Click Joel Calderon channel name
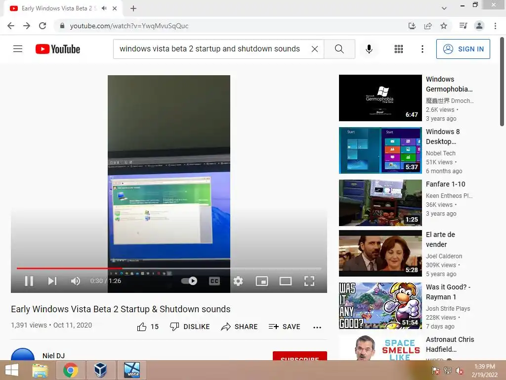The width and height of the screenshot is (506, 380). [x=444, y=256]
